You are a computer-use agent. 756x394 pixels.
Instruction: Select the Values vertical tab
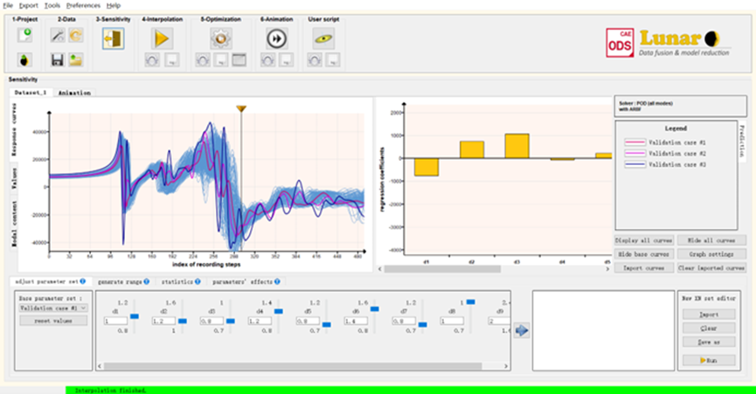(14, 179)
